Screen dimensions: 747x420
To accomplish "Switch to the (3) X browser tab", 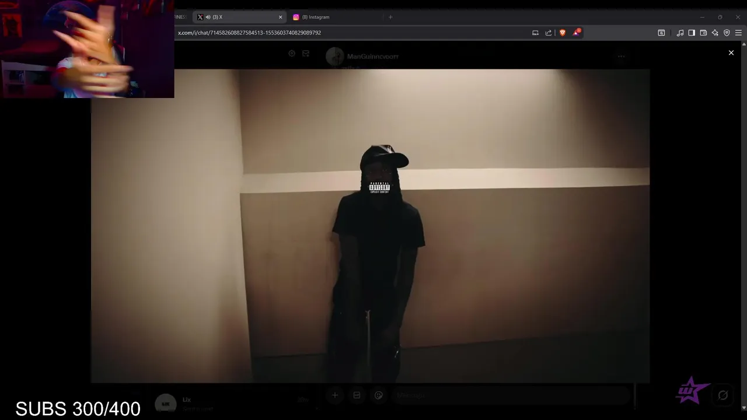I will (239, 17).
